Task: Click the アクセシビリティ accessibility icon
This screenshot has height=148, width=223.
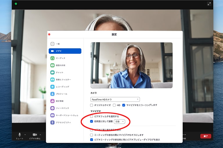Action: [x=52, y=122]
